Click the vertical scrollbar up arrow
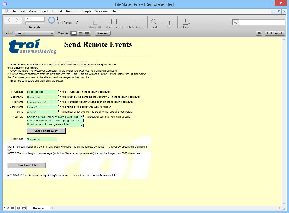Image resolution: width=289 pixels, height=213 pixels. click(x=284, y=39)
